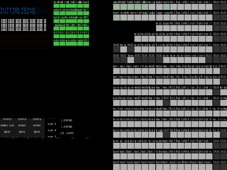Click the green dond input button
Screen dimensions: 227x170
[x=62, y=28]
